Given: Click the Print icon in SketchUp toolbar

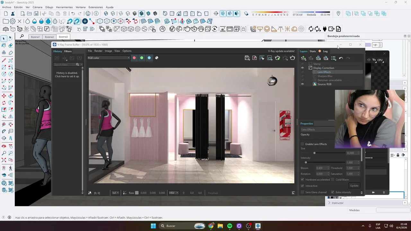Looking at the screenshot, I should (x=88, y=13).
